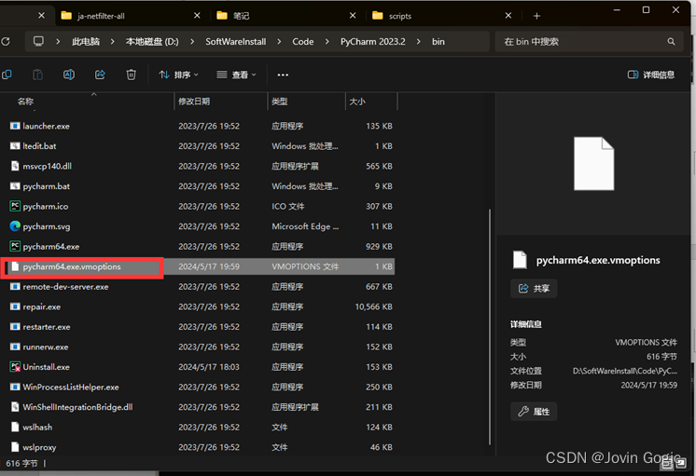This screenshot has width=696, height=476.
Task: Select repair.exe file
Action: tap(198, 306)
